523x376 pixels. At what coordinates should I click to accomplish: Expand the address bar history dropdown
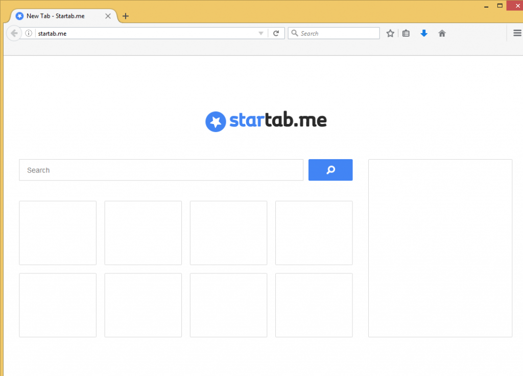(x=261, y=33)
